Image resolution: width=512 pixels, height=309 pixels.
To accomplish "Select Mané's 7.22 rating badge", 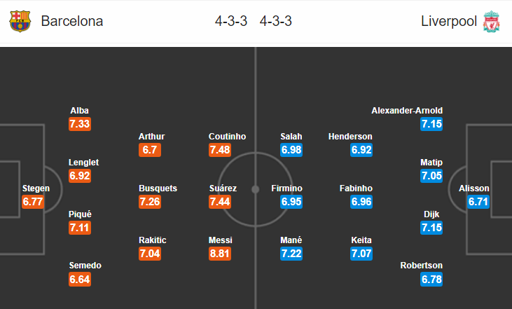I will pyautogui.click(x=291, y=254).
